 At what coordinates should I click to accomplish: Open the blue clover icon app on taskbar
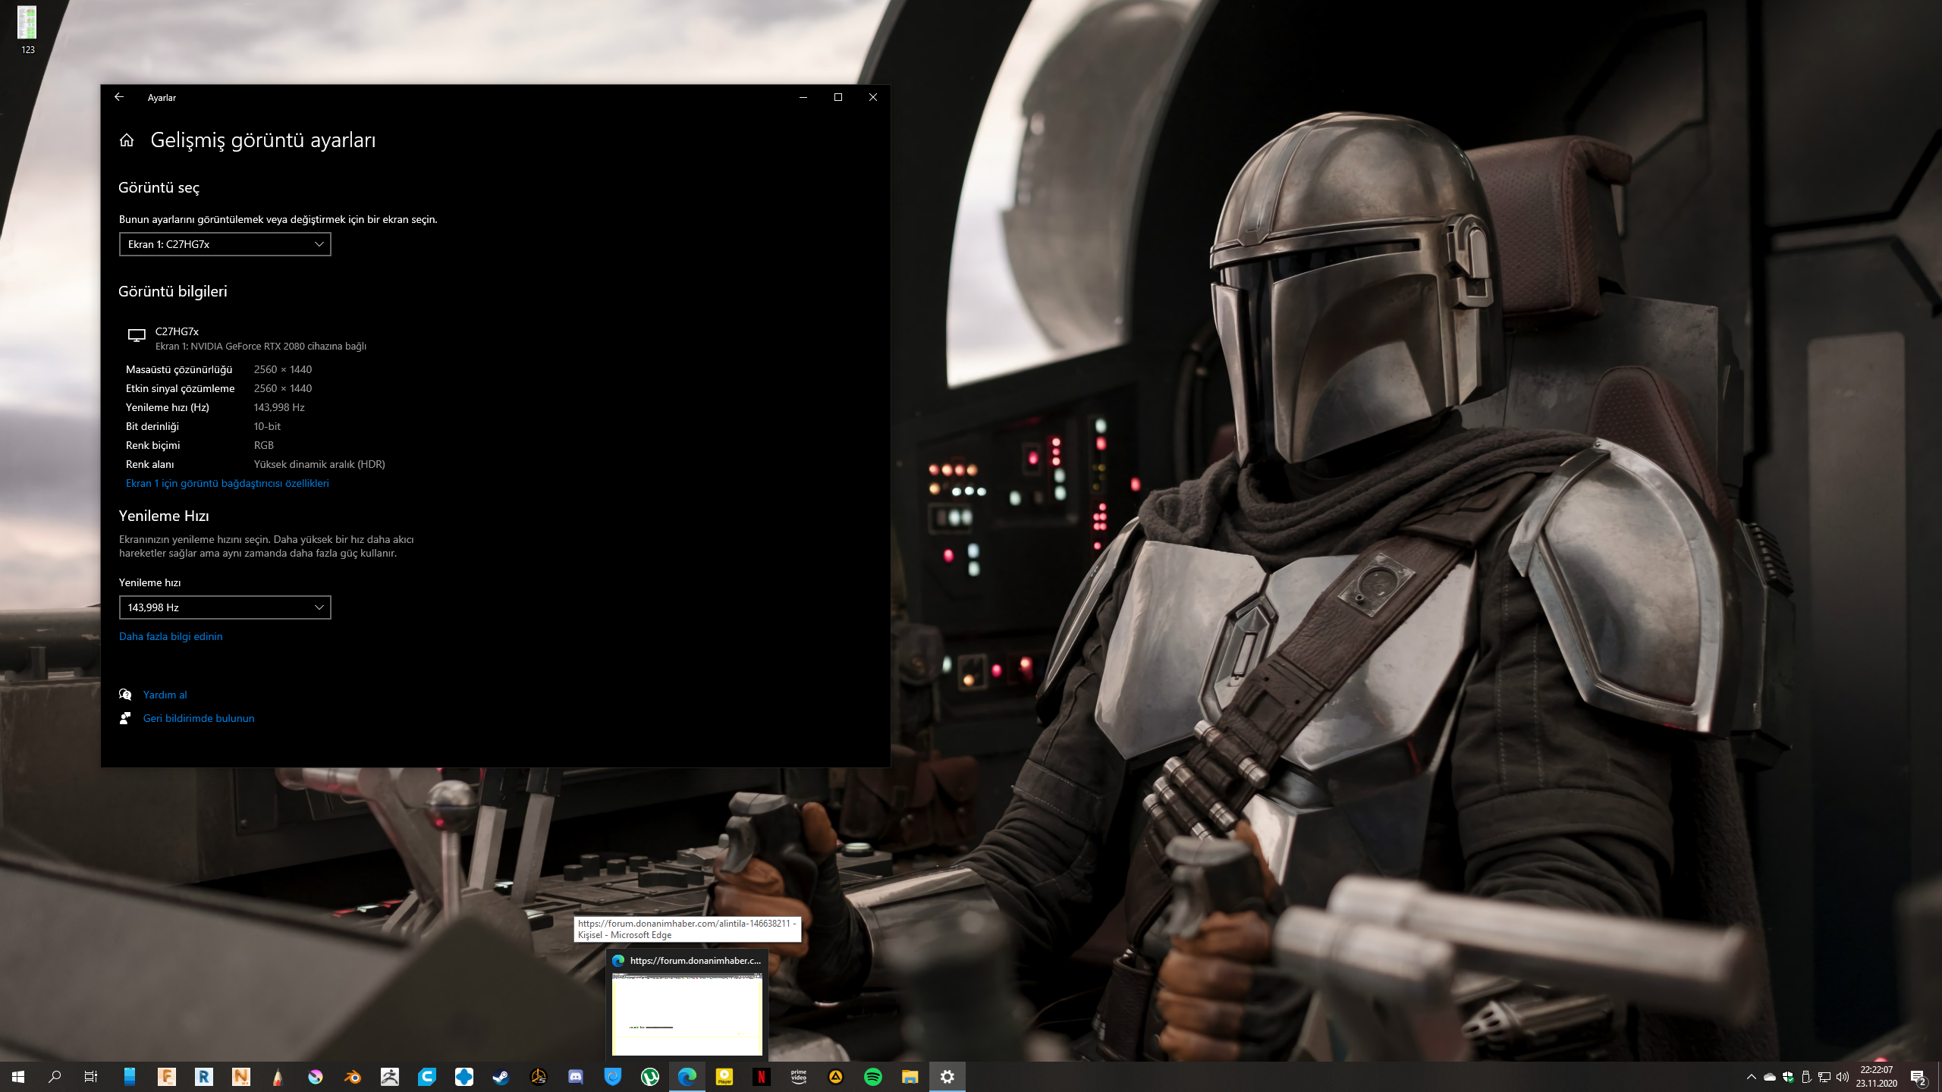(x=464, y=1077)
